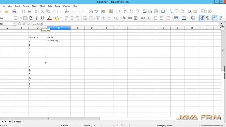Image resolution: width=226 pixels, height=127 pixels.
Task: Click the Open folder icon
Action: (7, 11)
